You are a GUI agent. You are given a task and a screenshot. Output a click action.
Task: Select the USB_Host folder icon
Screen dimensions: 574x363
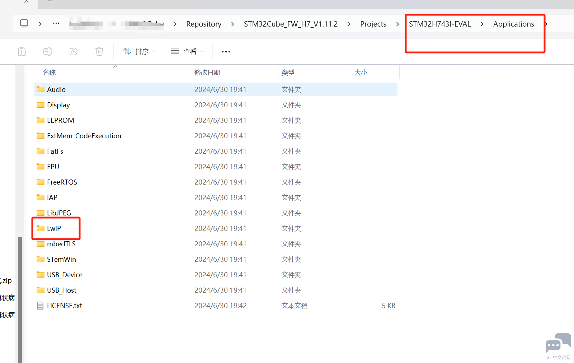click(41, 290)
